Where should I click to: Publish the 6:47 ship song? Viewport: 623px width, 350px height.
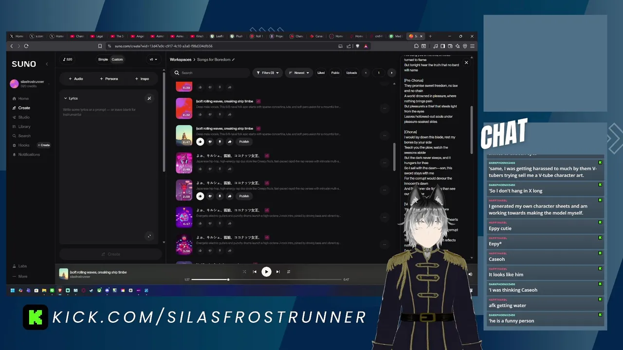coord(244,142)
